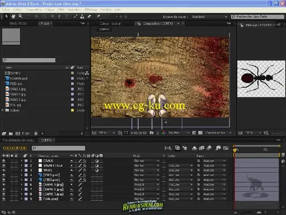Click the Project panel search field
Screen dimensions: 286x215
coord(29,60)
